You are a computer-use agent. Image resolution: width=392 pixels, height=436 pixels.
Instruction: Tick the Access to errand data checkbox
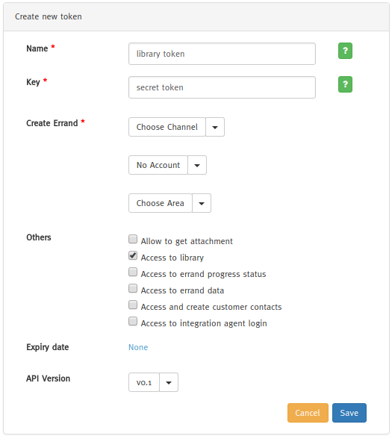tap(133, 288)
